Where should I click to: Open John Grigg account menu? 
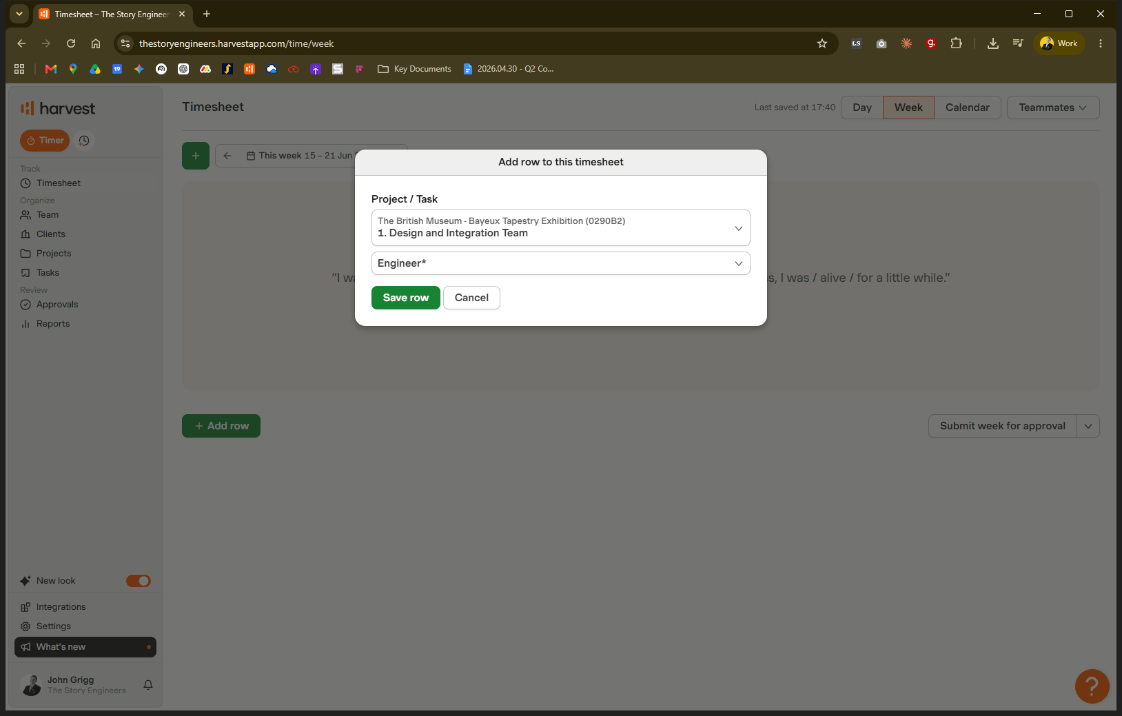click(74, 685)
